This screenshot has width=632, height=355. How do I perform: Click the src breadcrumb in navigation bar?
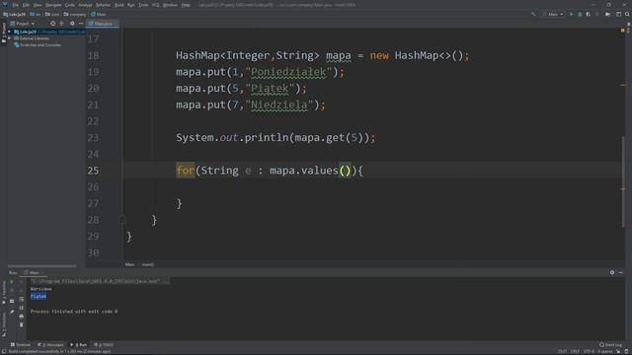click(x=36, y=14)
